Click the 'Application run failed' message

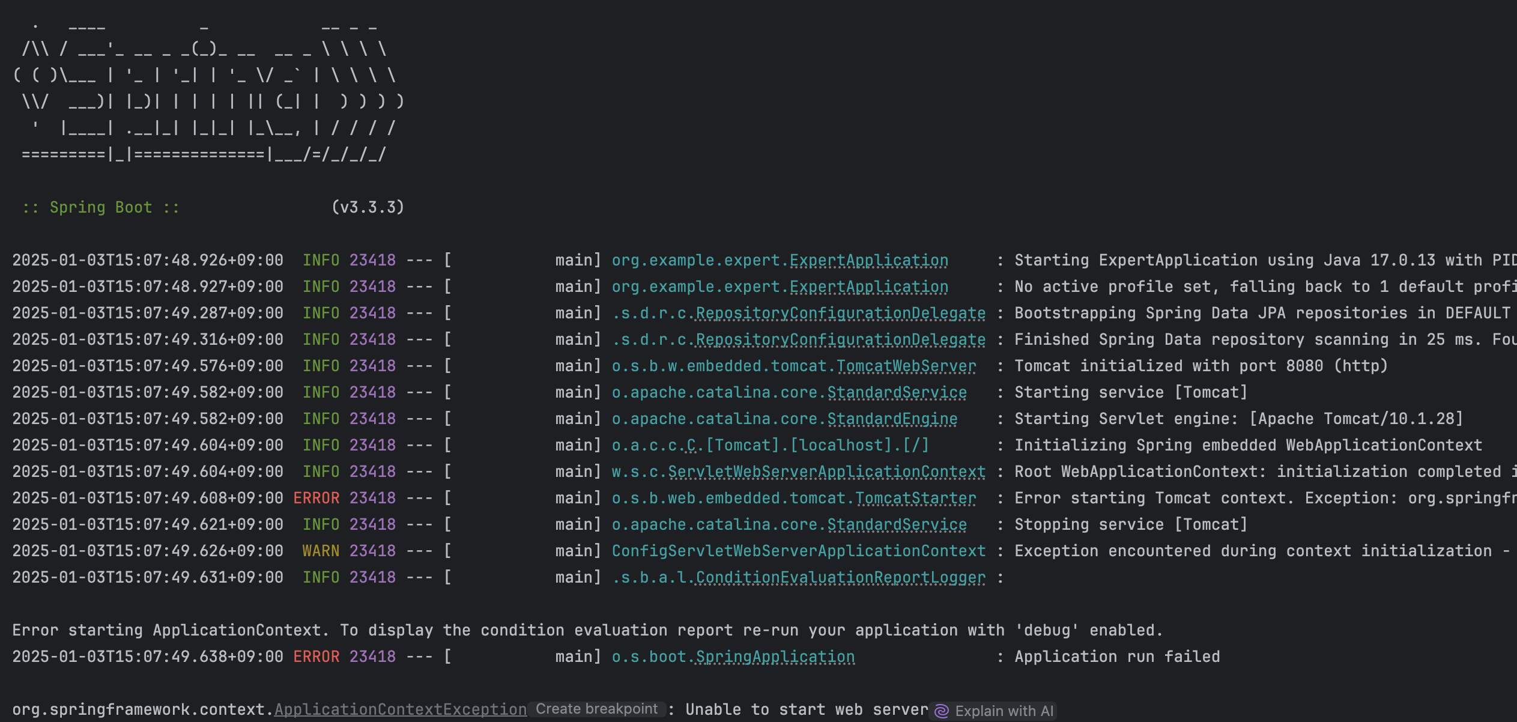coord(1117,657)
